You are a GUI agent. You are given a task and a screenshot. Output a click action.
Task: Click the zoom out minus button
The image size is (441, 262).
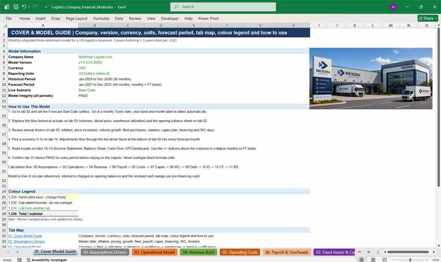coord(393,259)
